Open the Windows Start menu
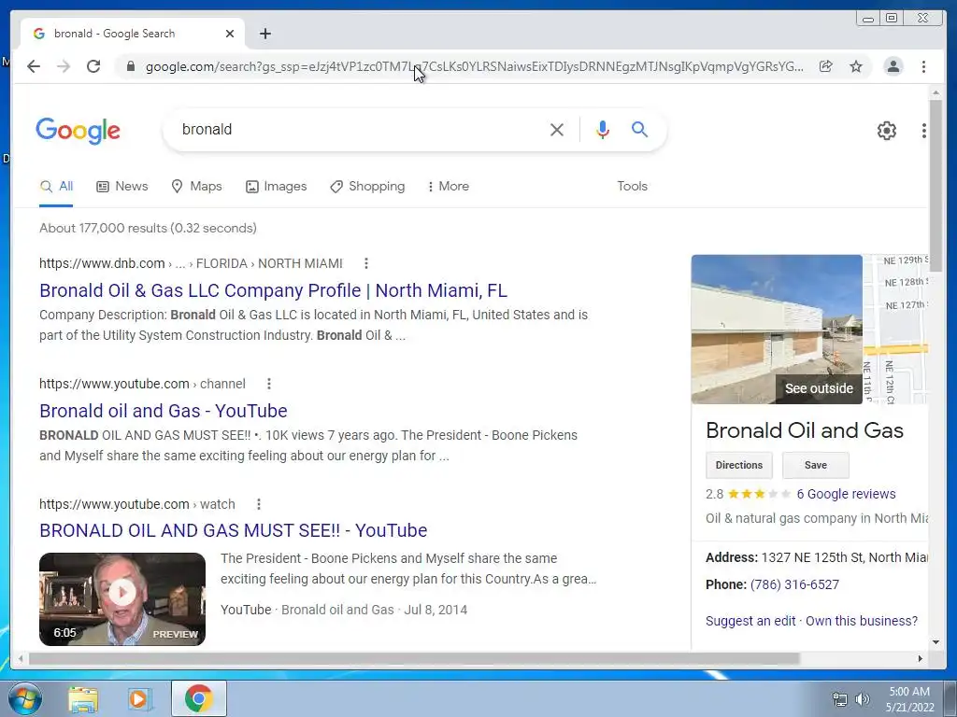Screen dimensions: 957x717 25,698
